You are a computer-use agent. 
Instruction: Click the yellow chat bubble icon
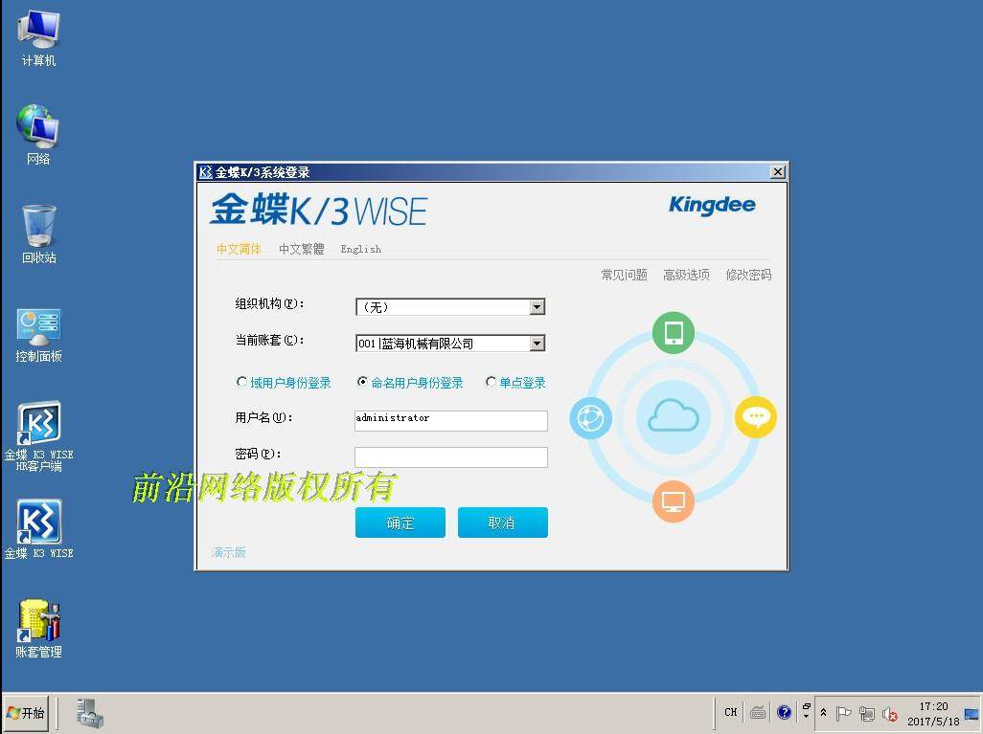pos(756,416)
